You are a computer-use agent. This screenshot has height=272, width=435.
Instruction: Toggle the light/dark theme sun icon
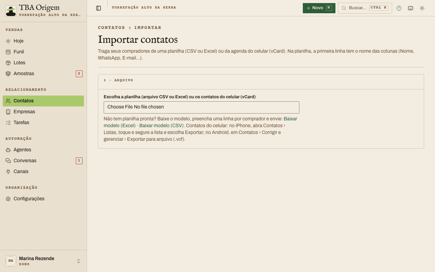click(x=422, y=8)
